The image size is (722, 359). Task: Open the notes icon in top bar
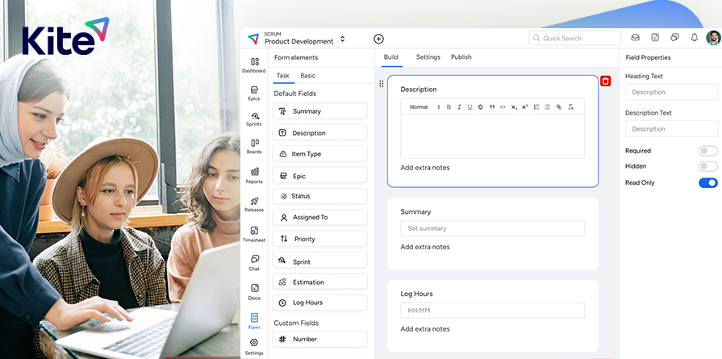tap(655, 38)
